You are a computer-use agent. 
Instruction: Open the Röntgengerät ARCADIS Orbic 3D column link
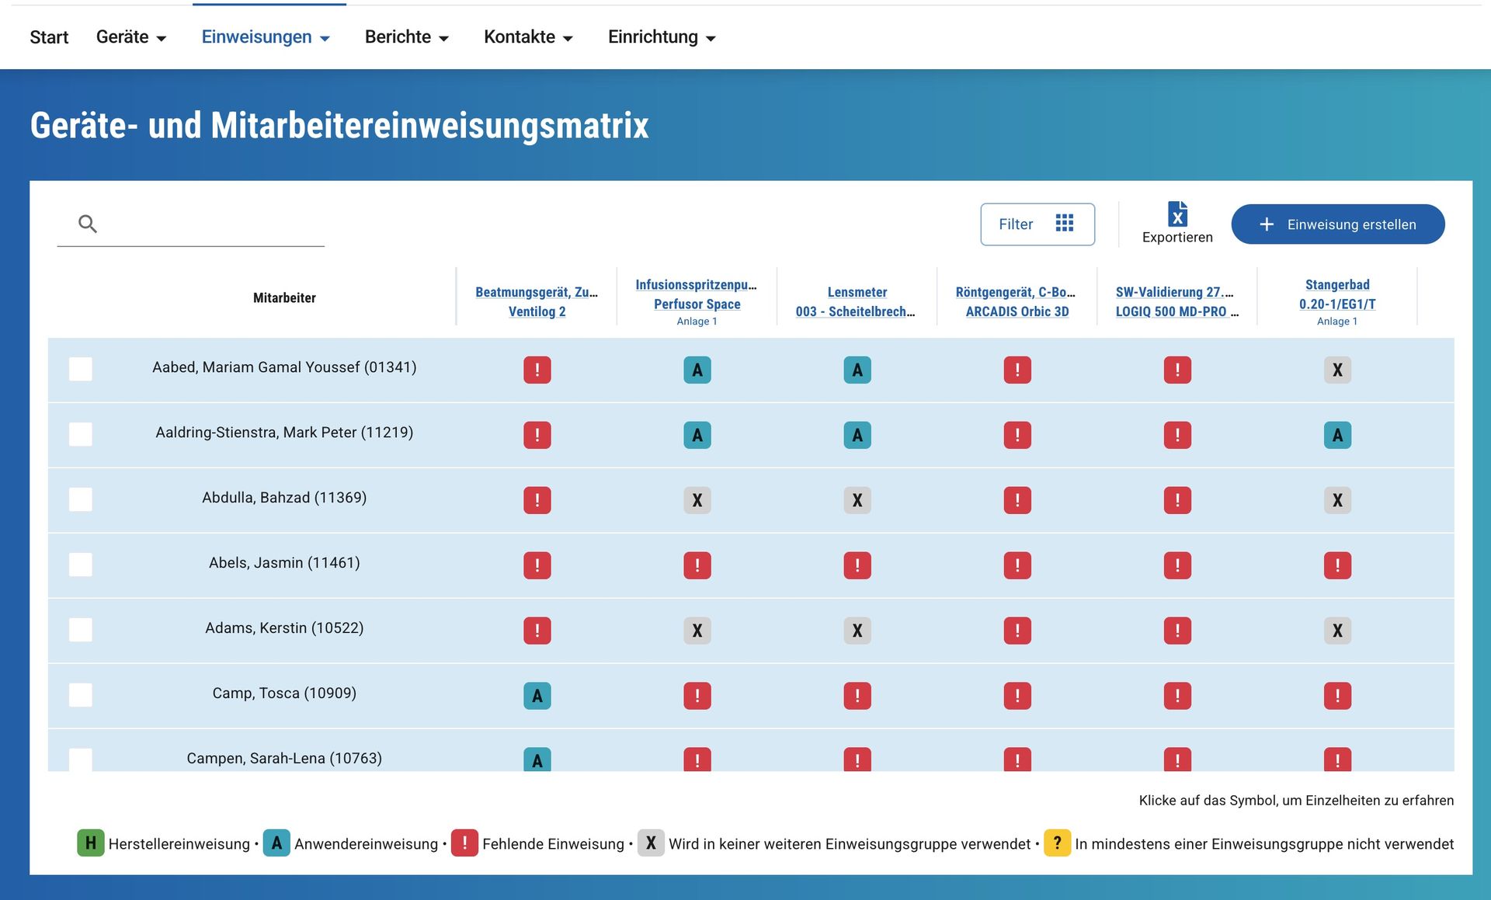(x=1017, y=301)
